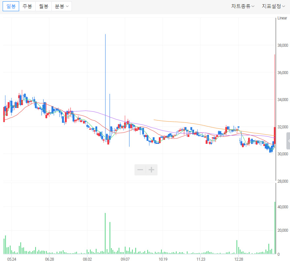The height and width of the screenshot is (262, 290).
Task: Open the 차트종류 chart type dropdown
Action: (243, 6)
